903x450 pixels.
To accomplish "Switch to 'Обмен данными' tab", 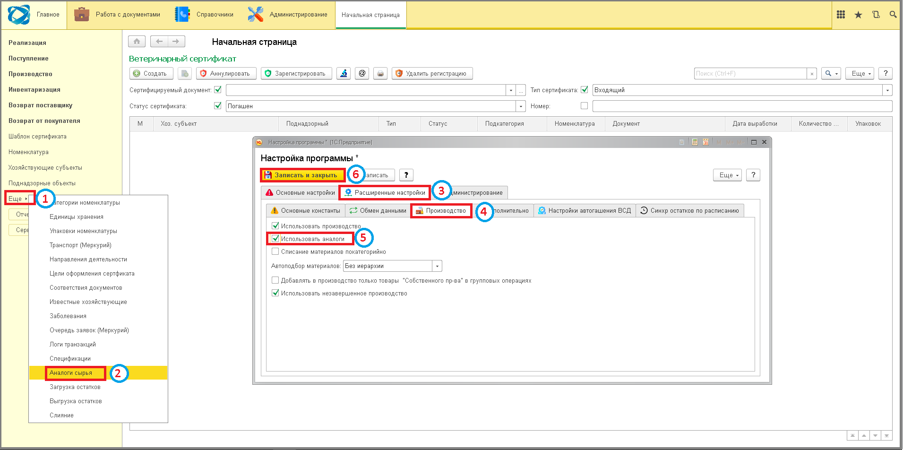I will point(378,211).
